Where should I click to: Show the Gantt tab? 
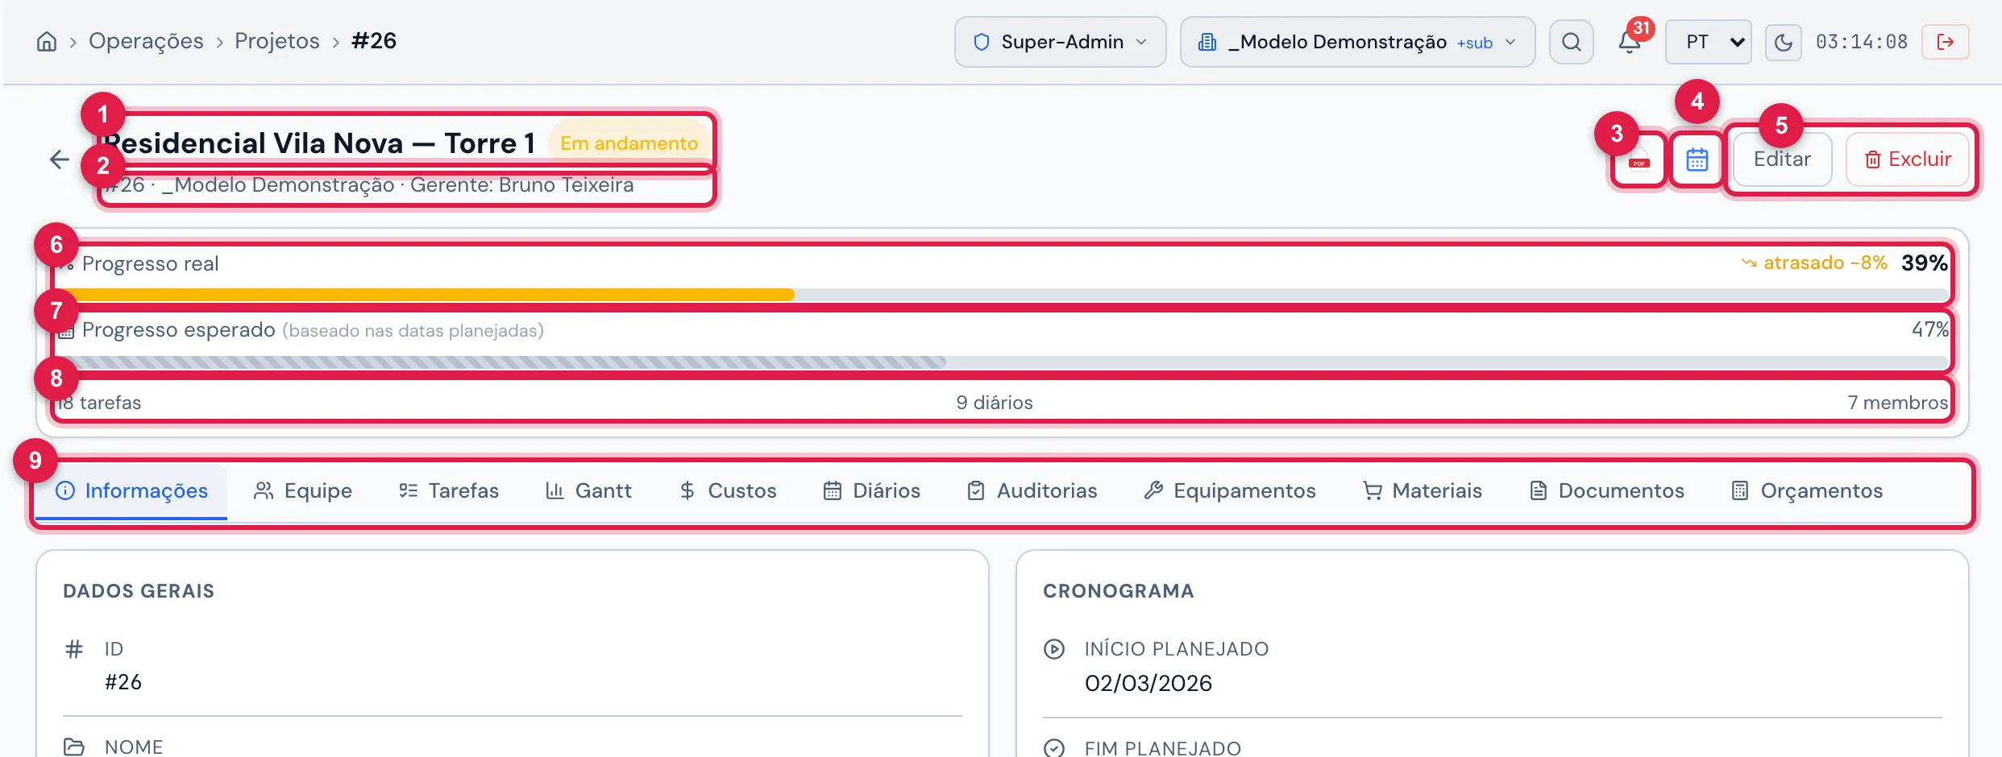(x=589, y=490)
